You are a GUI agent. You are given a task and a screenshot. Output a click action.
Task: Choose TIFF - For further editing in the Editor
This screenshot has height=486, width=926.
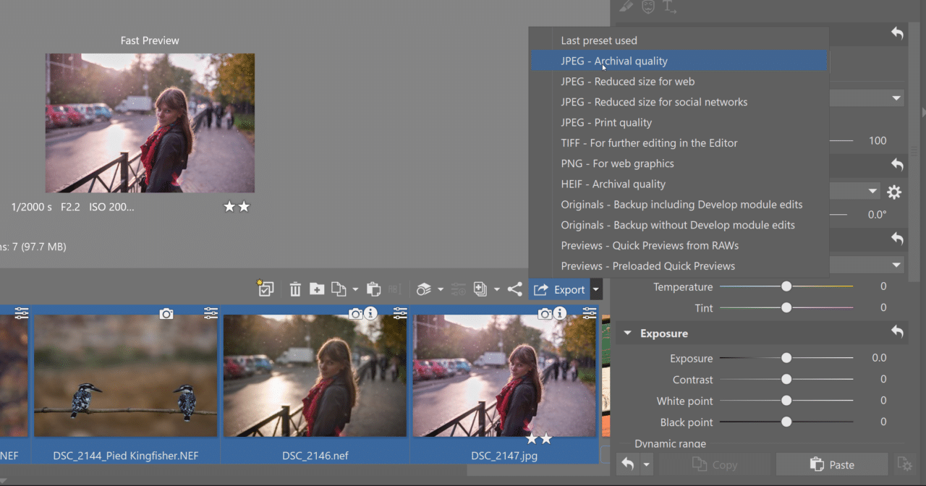[x=649, y=142]
